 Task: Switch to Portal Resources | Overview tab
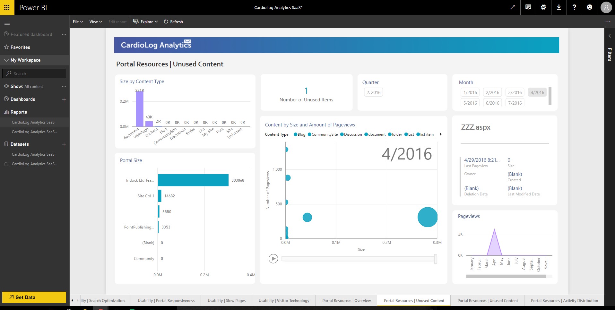point(346,301)
